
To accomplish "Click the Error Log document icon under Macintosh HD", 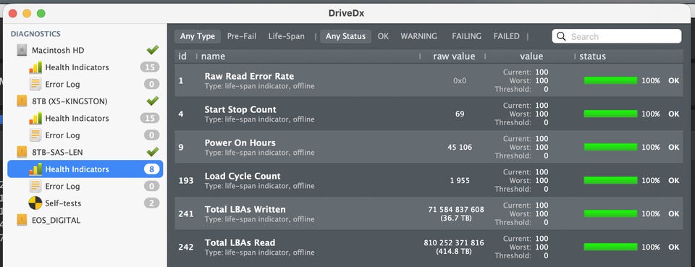I will [35, 84].
